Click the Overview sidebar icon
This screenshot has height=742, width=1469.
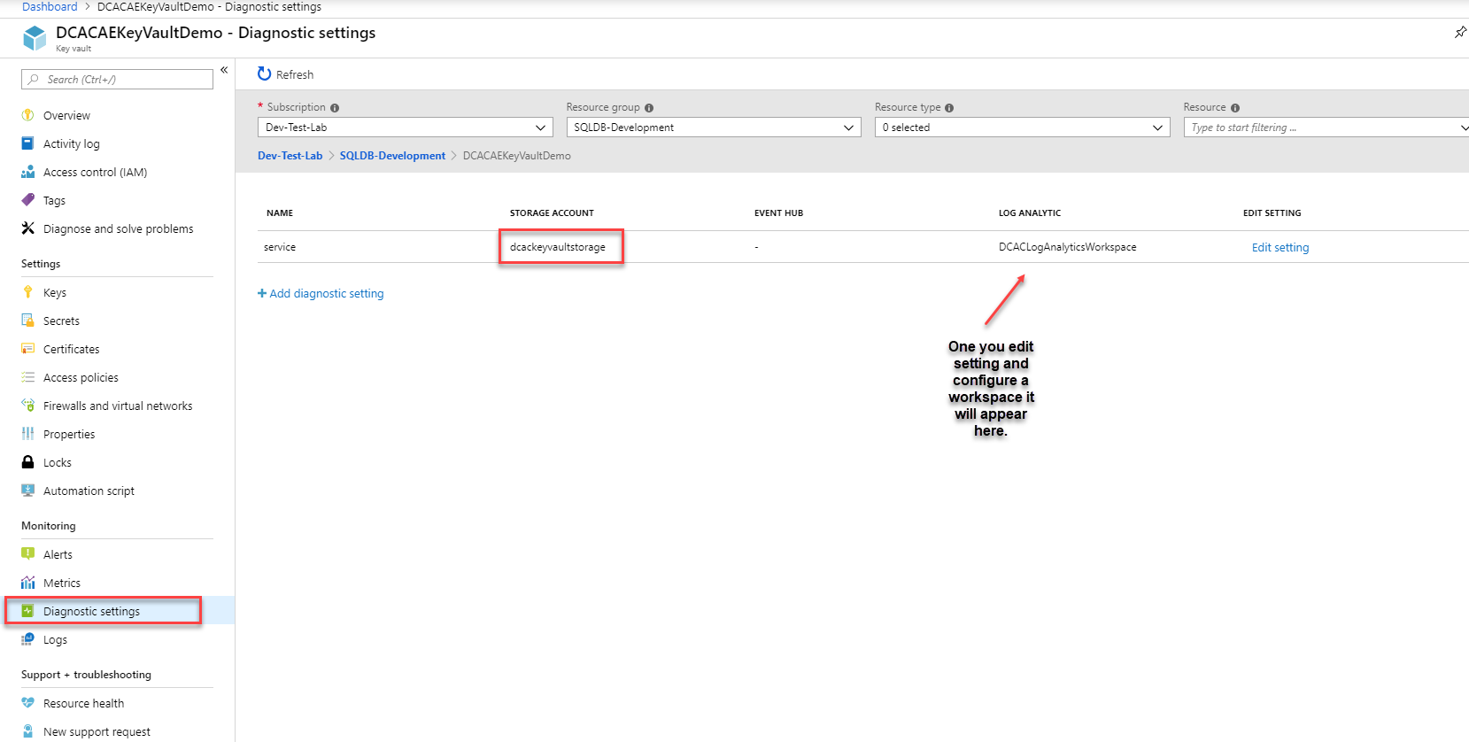(27, 115)
